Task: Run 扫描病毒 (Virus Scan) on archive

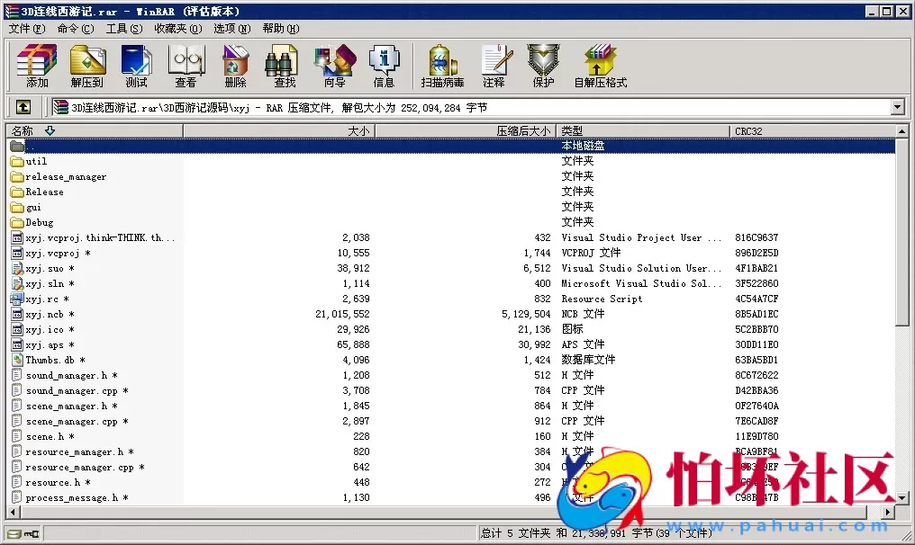Action: click(x=441, y=65)
